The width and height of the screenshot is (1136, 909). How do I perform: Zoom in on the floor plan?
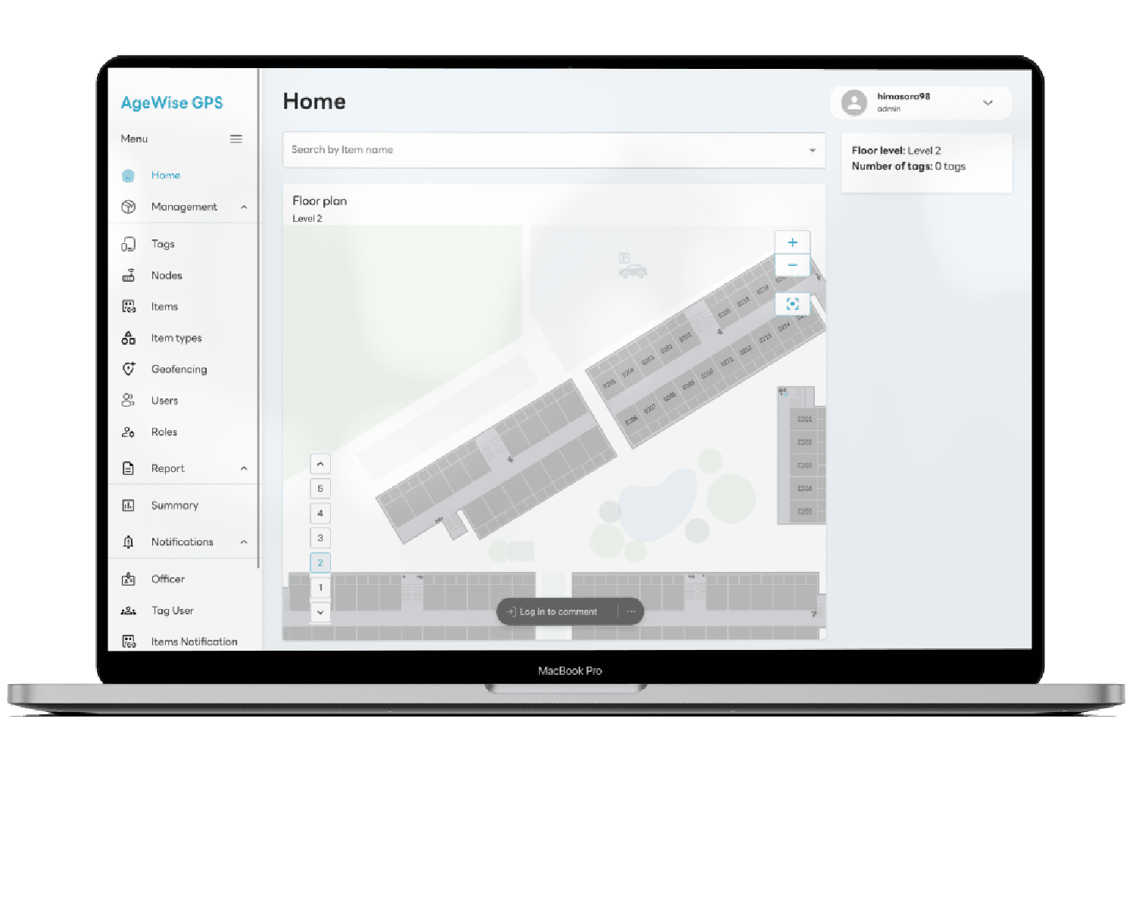[x=792, y=243]
